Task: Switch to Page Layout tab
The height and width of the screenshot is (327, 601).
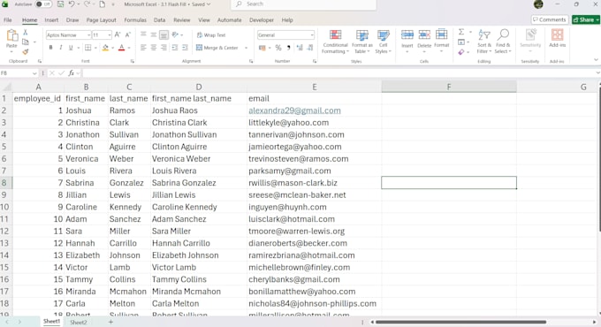Action: pyautogui.click(x=101, y=20)
